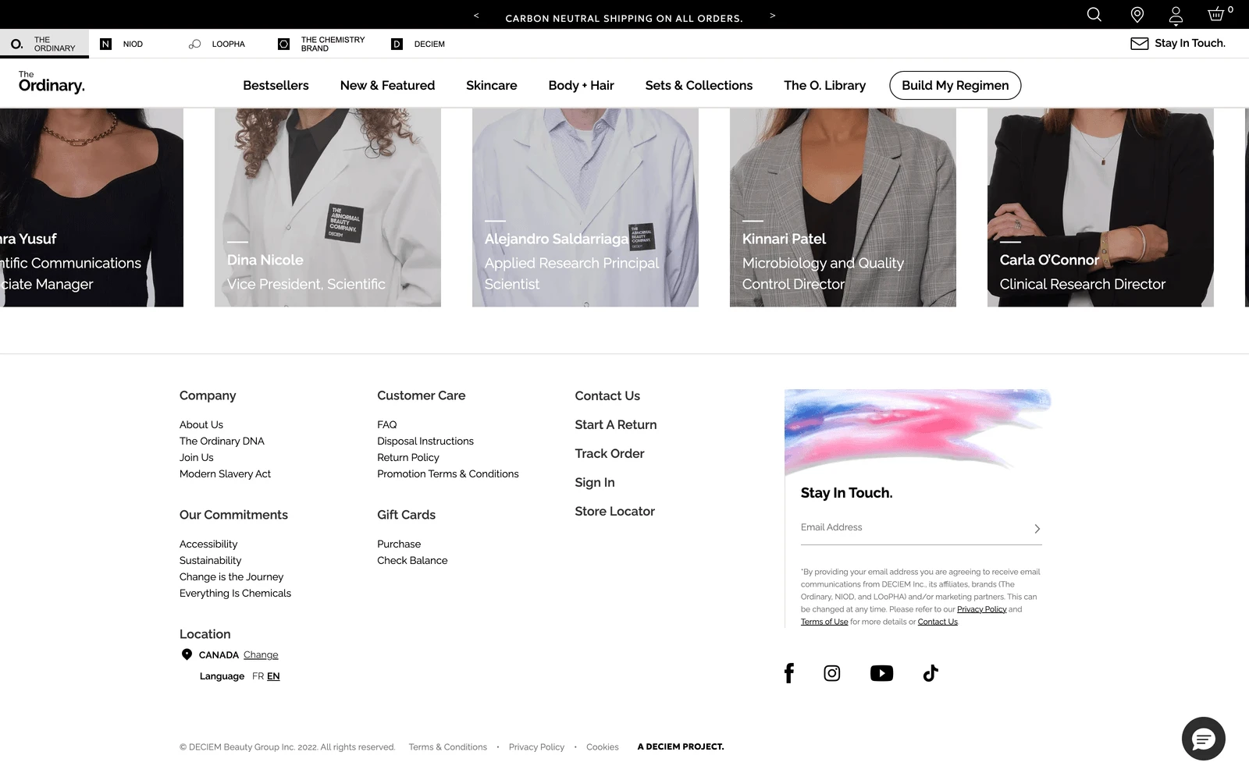Image resolution: width=1249 pixels, height=780 pixels.
Task: Click the LOOPHA brand logo icon
Action: (x=195, y=44)
